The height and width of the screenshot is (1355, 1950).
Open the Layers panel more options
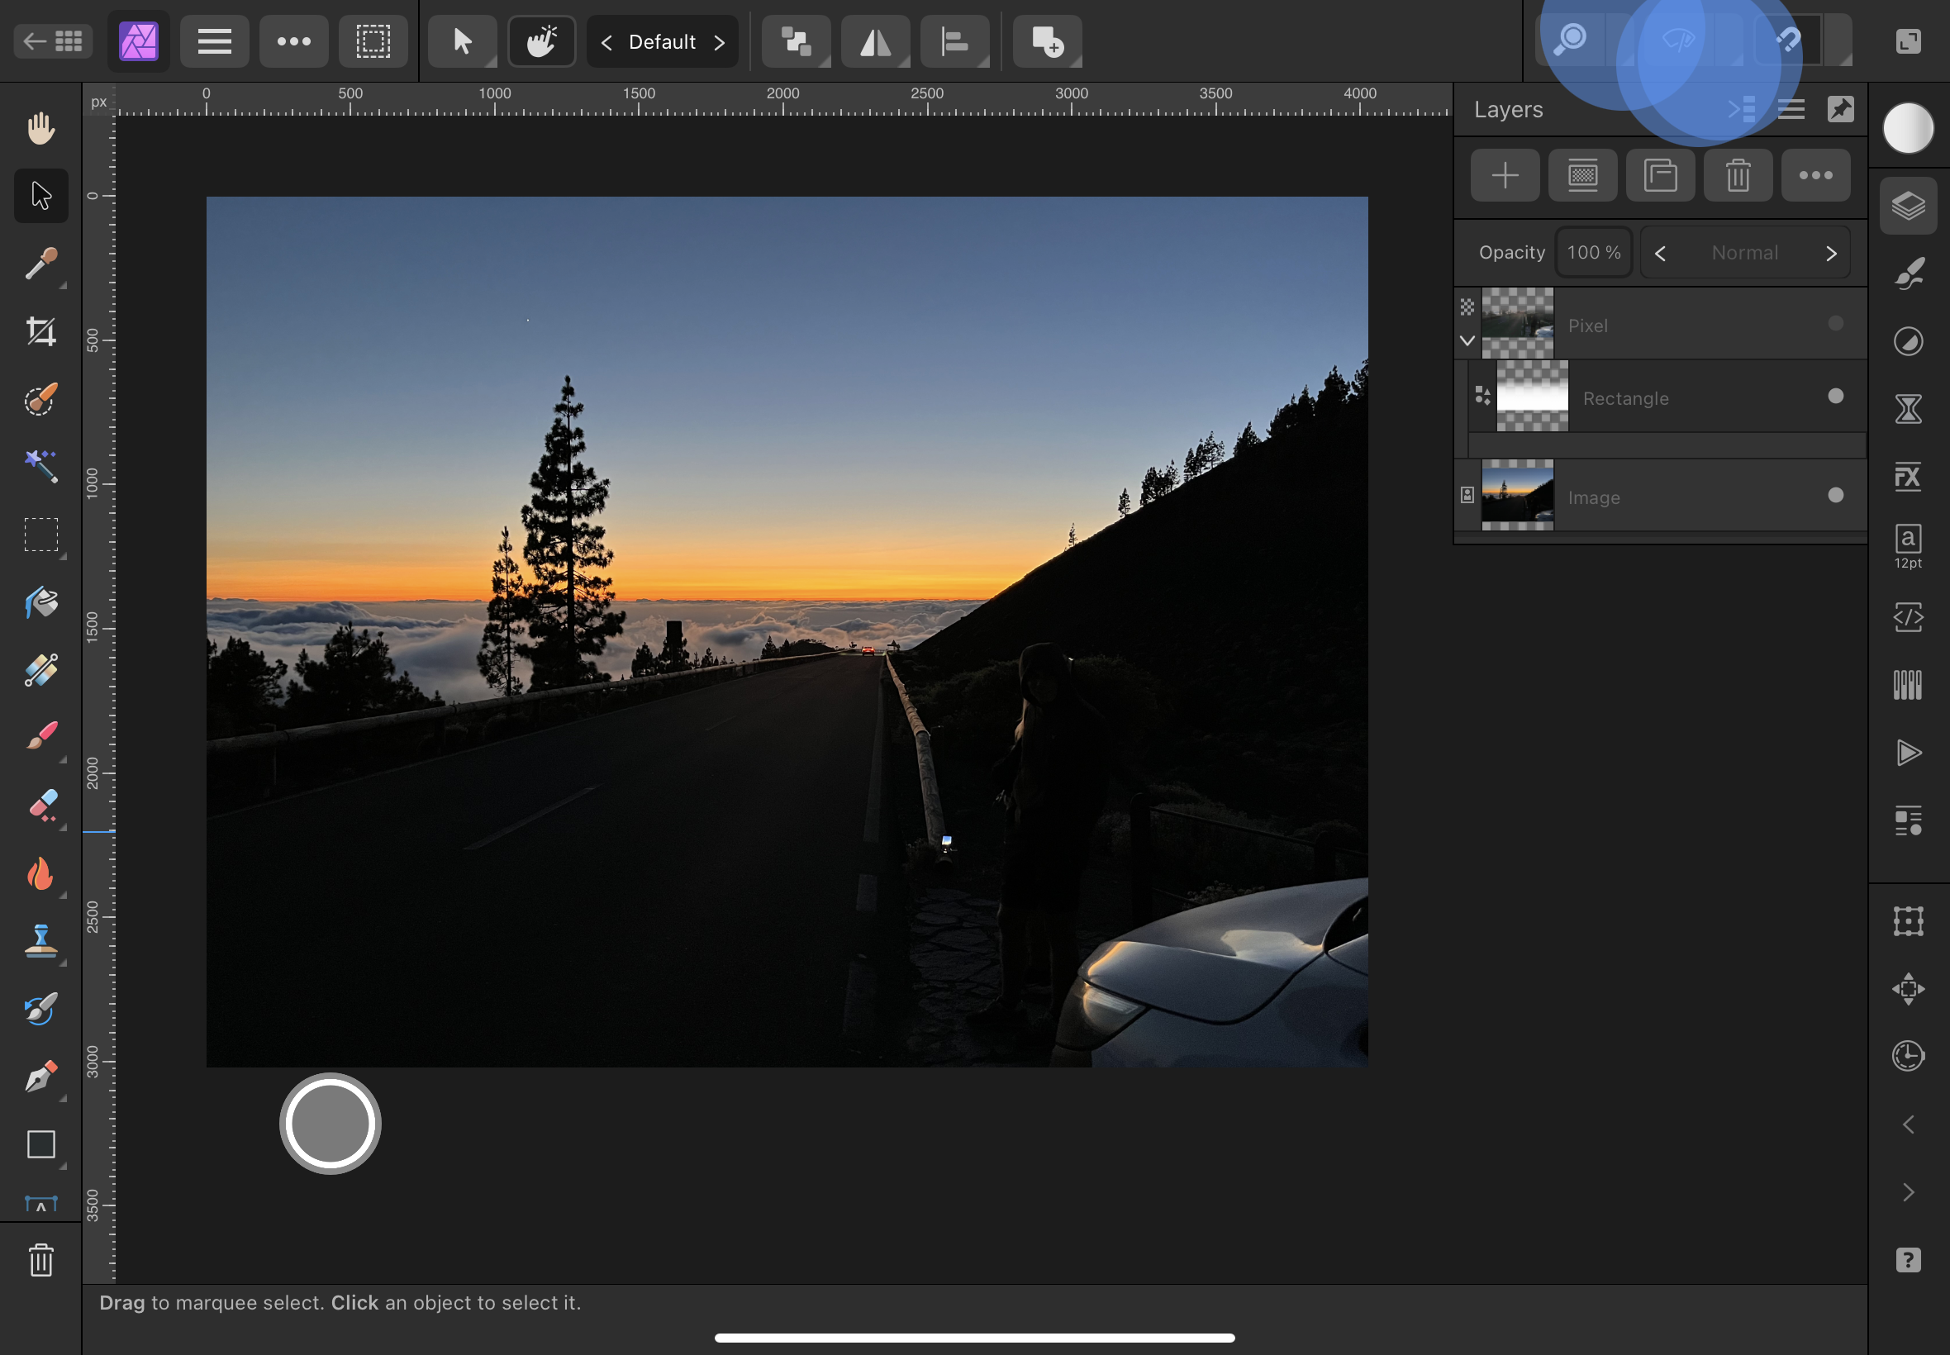pyautogui.click(x=1815, y=176)
